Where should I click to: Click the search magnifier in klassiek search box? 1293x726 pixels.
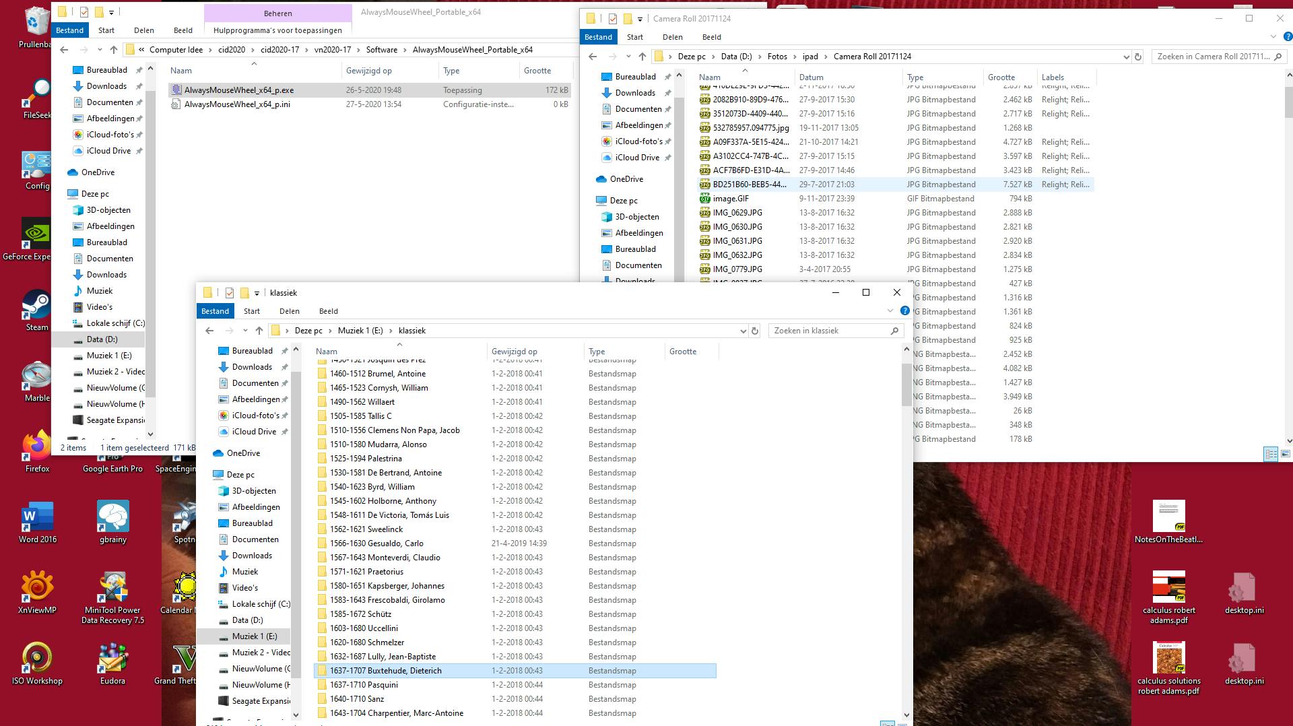(x=894, y=331)
